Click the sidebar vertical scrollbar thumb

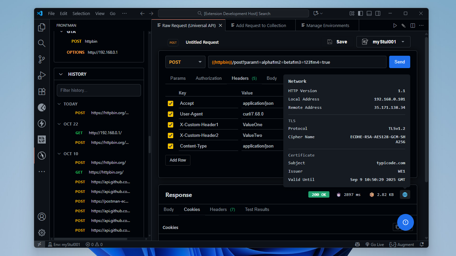149,145
